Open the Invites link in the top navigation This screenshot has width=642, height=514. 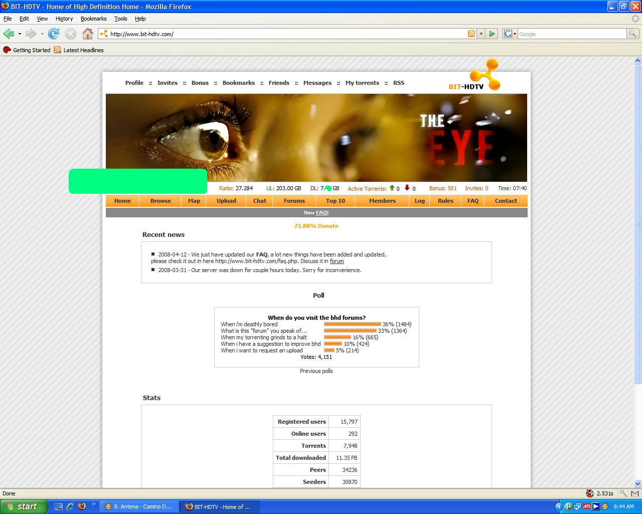click(168, 83)
